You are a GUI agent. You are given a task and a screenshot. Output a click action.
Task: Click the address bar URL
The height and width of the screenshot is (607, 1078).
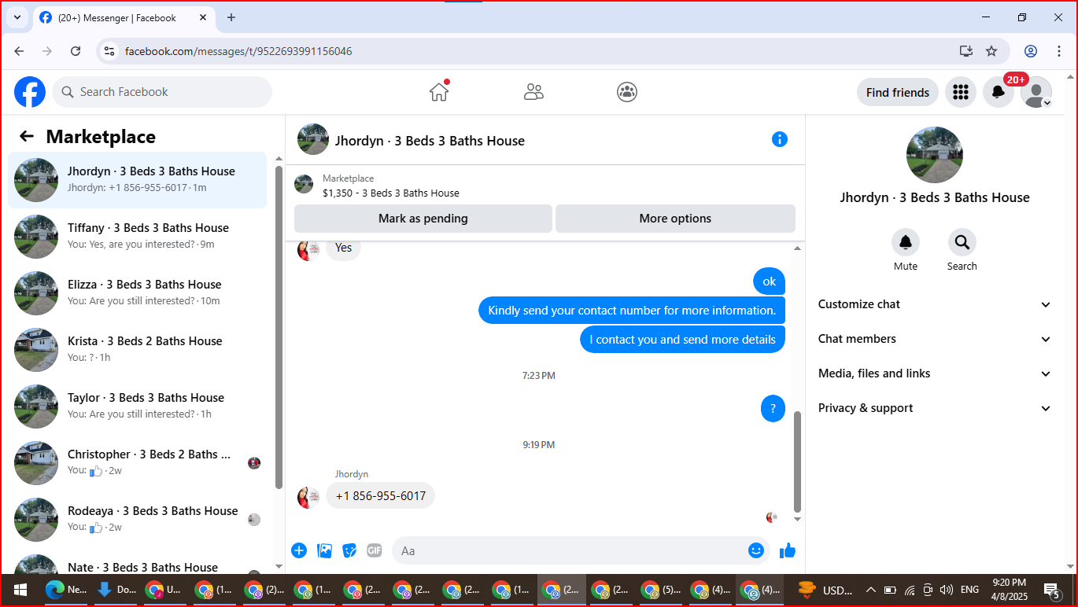click(238, 51)
